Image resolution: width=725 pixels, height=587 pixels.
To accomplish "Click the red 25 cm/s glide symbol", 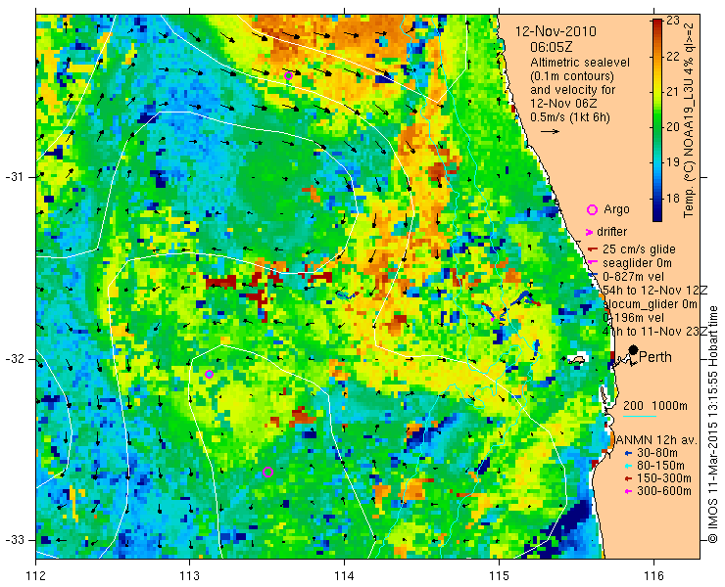I will pyautogui.click(x=593, y=249).
